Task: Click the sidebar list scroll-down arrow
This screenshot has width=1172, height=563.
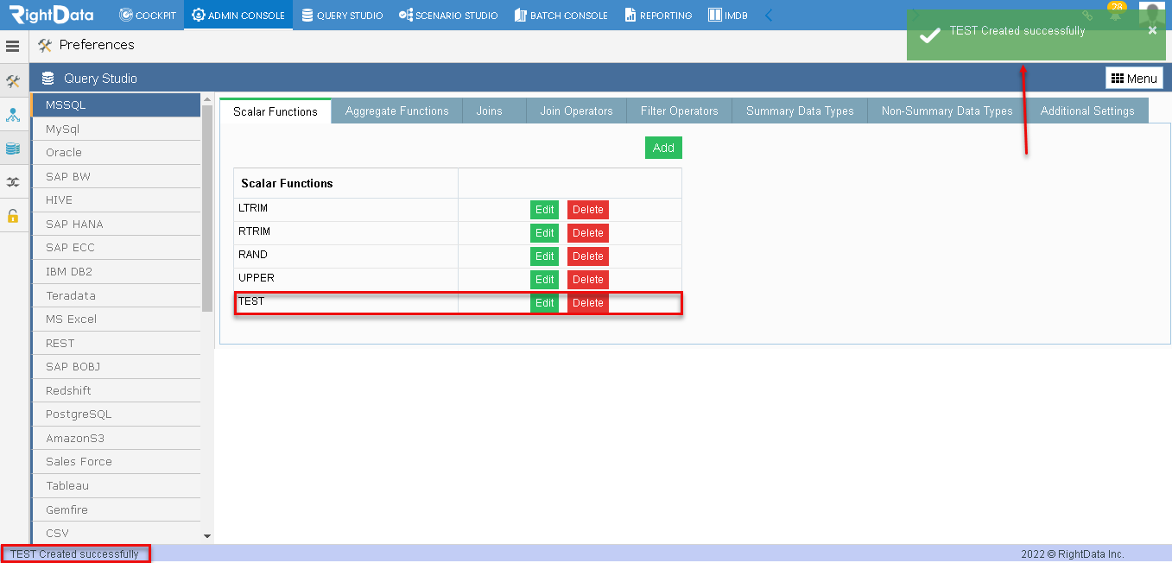Action: (207, 535)
